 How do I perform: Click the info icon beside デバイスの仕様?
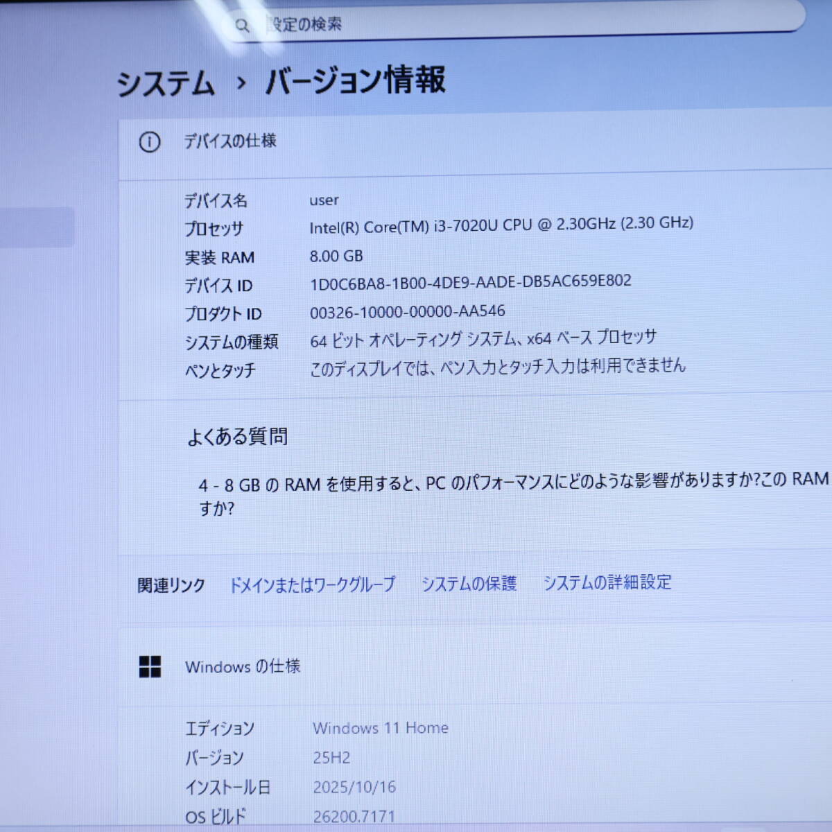(x=150, y=142)
